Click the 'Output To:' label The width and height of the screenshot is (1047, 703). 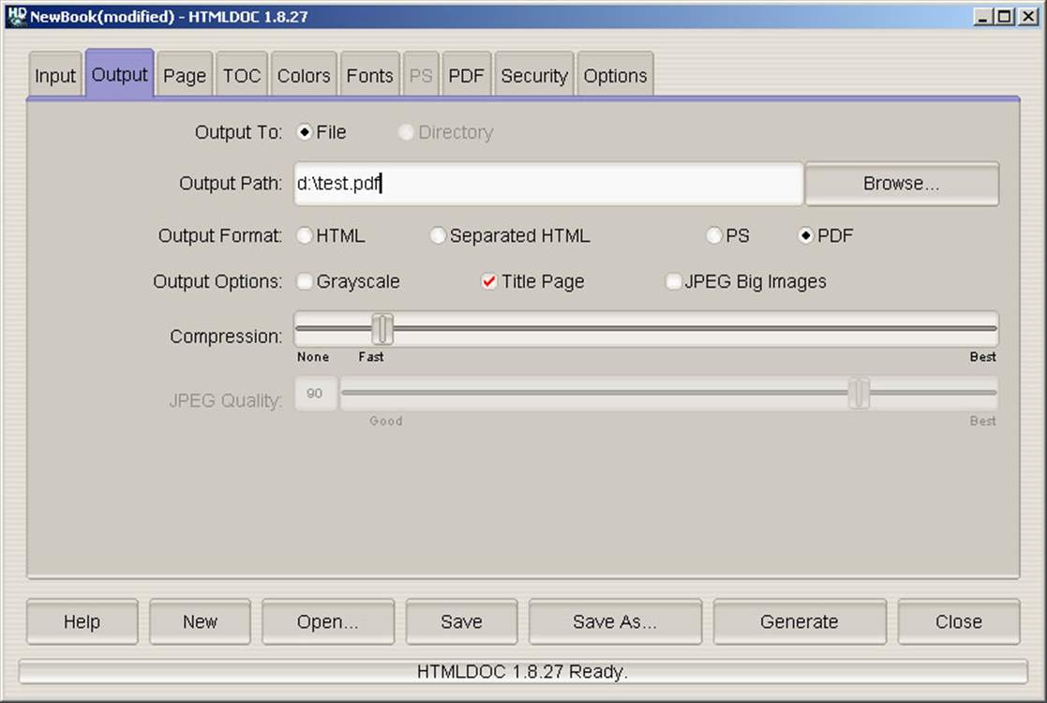(x=238, y=132)
